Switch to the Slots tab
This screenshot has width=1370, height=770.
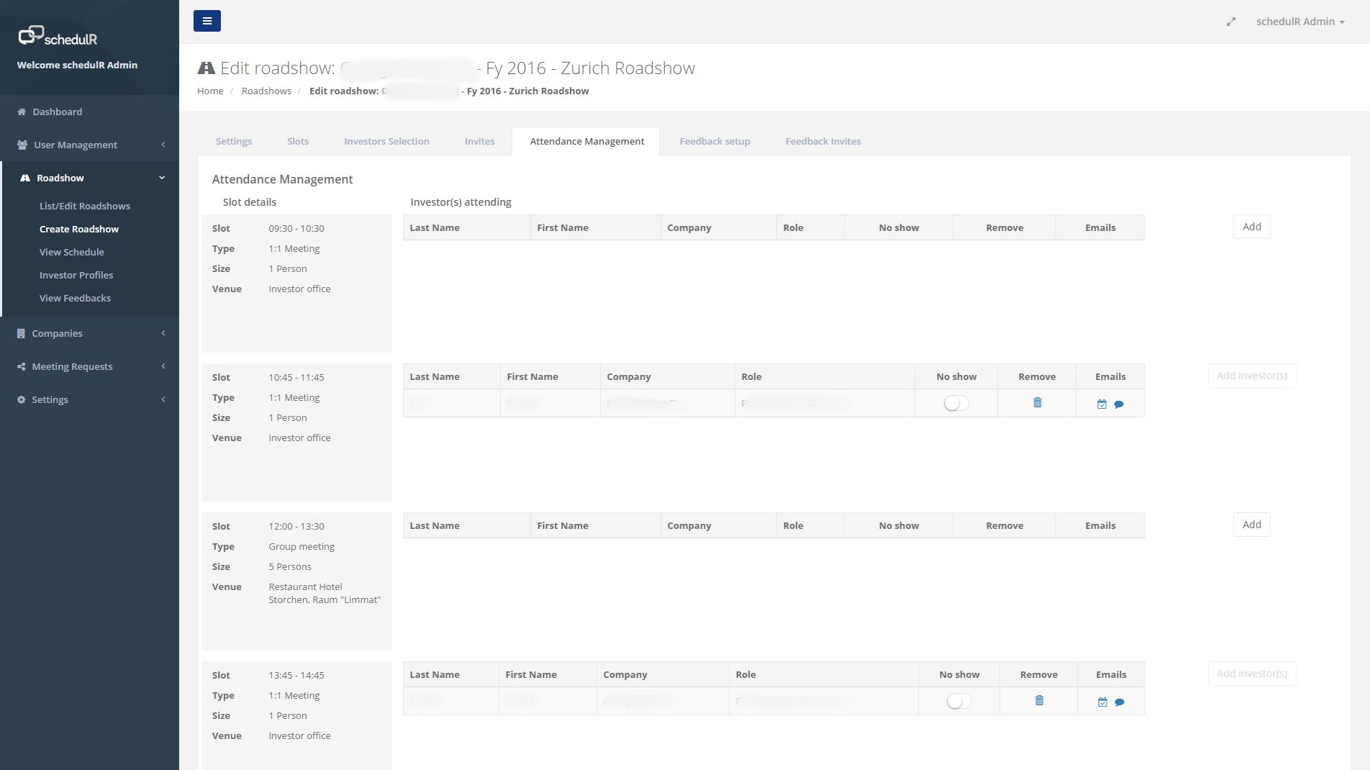tap(298, 141)
